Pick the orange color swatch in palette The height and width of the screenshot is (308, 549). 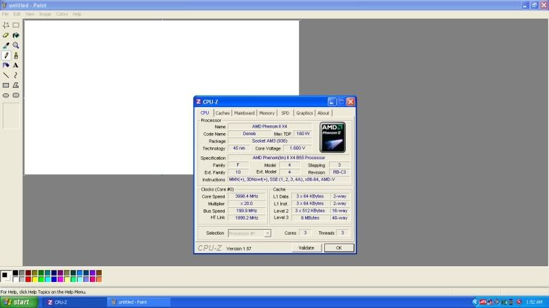[99, 279]
